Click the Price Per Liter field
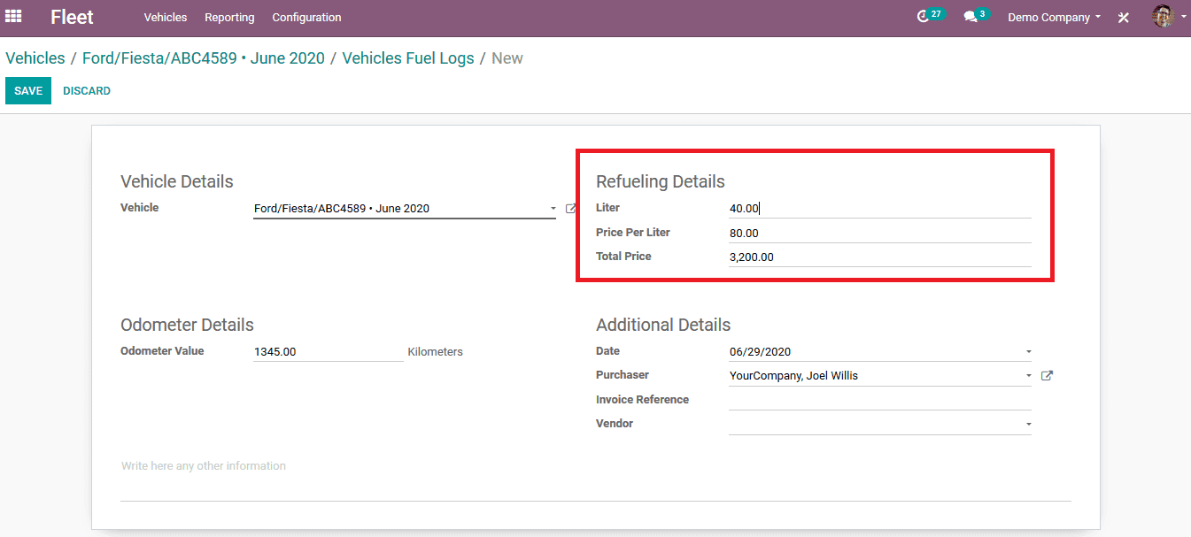This screenshot has width=1191, height=537. tap(880, 233)
